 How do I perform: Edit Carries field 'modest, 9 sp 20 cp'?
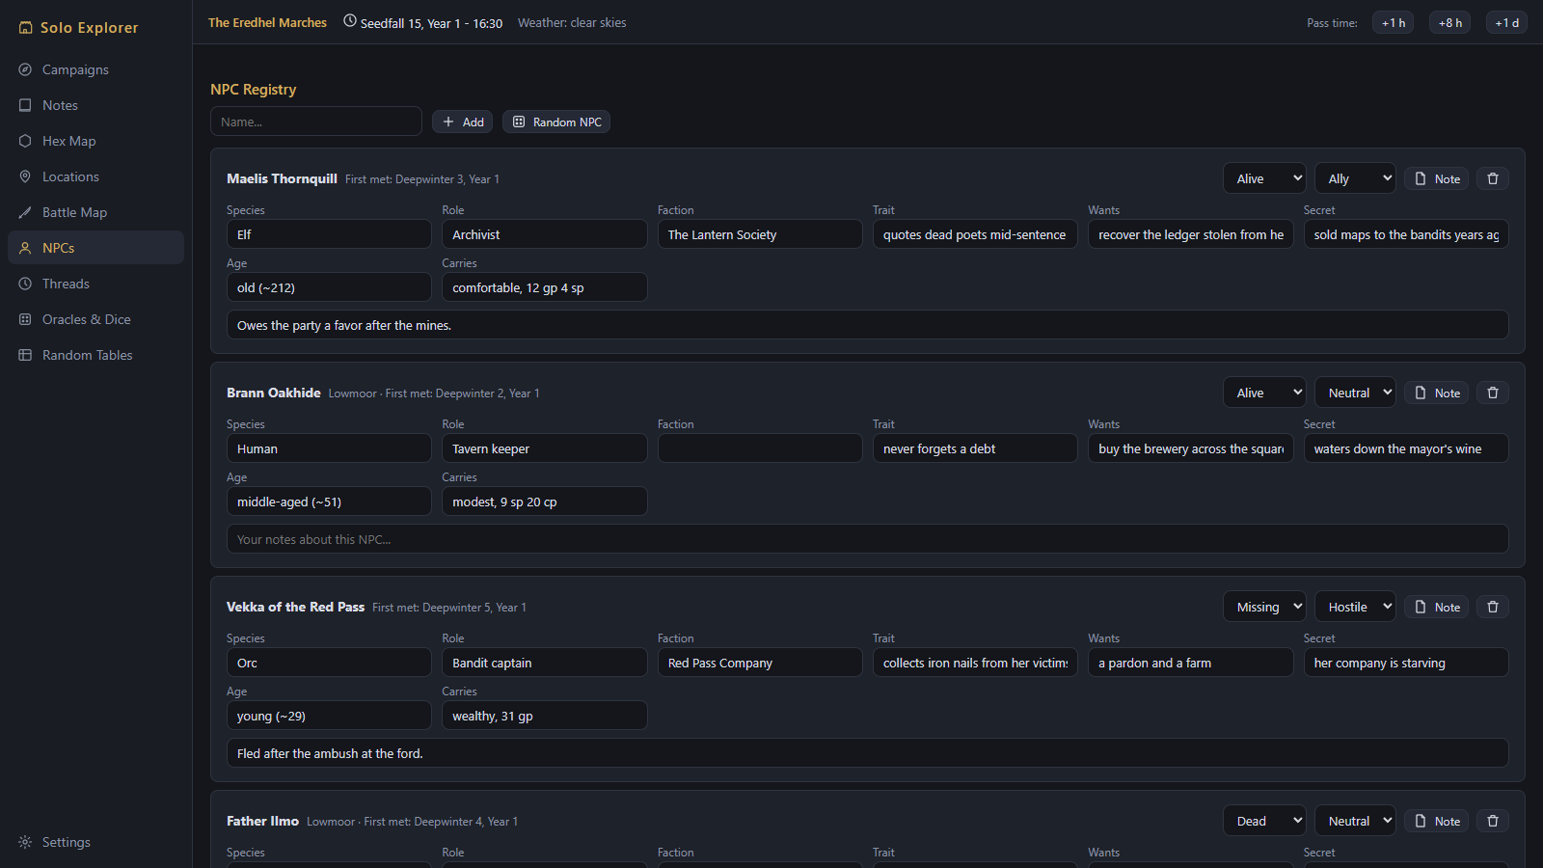click(545, 502)
